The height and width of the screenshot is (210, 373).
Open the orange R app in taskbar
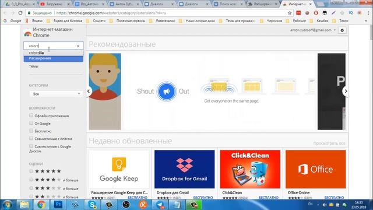[x=143, y=205]
